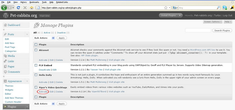
Task: Open the history dropdown next to forward button
Action: point(13,8)
